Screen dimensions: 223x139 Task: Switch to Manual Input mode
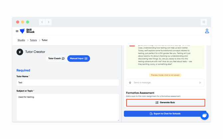79,59
